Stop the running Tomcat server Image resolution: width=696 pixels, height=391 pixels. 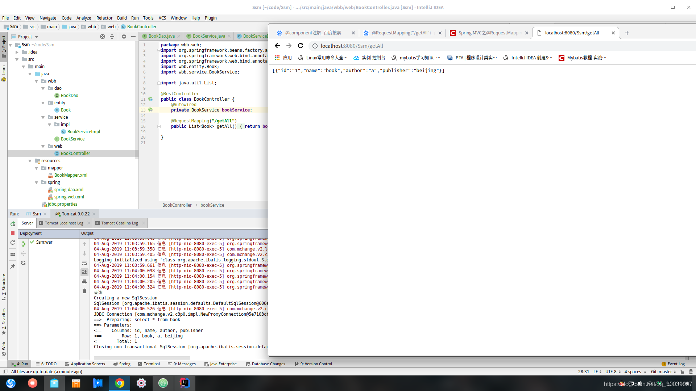[13, 233]
